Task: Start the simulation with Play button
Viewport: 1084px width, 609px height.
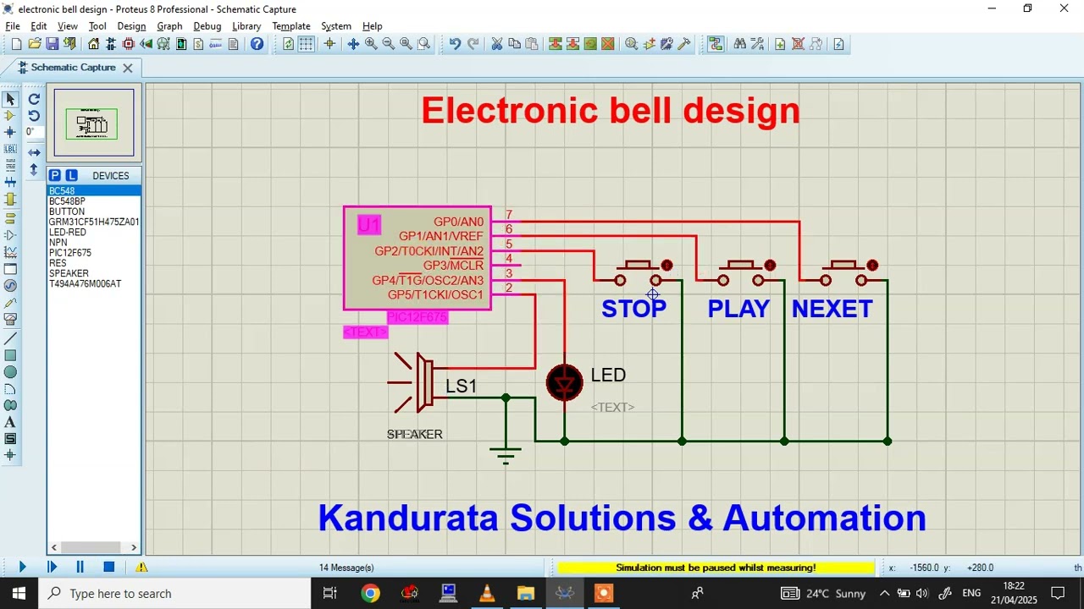Action: [22, 567]
